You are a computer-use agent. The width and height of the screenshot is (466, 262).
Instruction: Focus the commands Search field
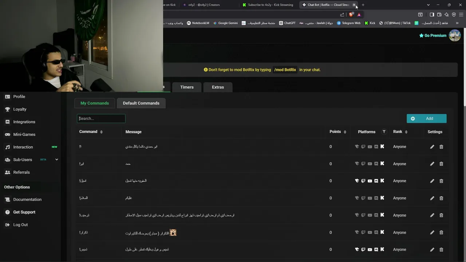pyautogui.click(x=101, y=118)
